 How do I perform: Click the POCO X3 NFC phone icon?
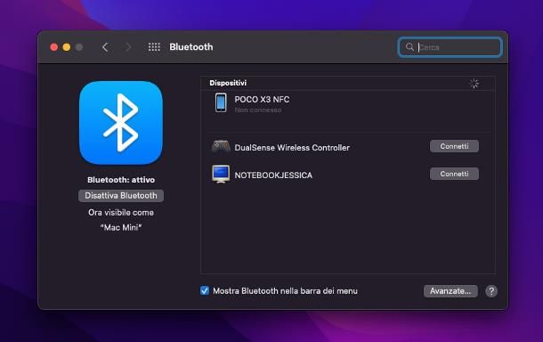[221, 102]
